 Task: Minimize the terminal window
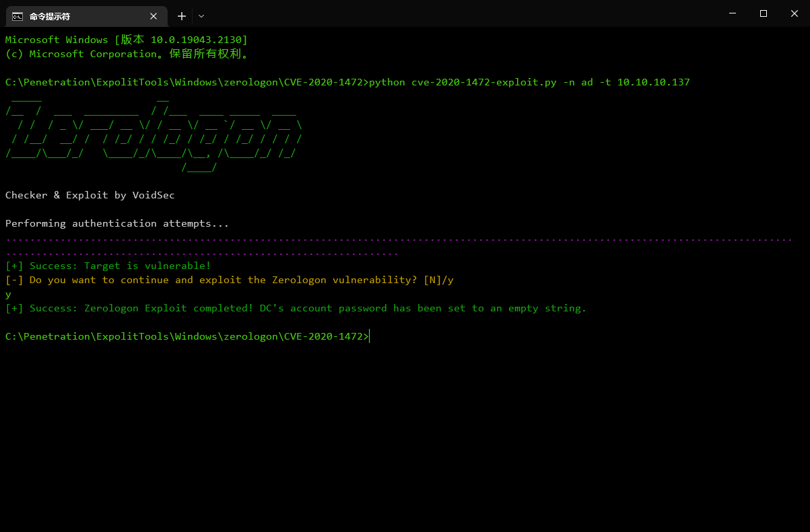(x=733, y=13)
